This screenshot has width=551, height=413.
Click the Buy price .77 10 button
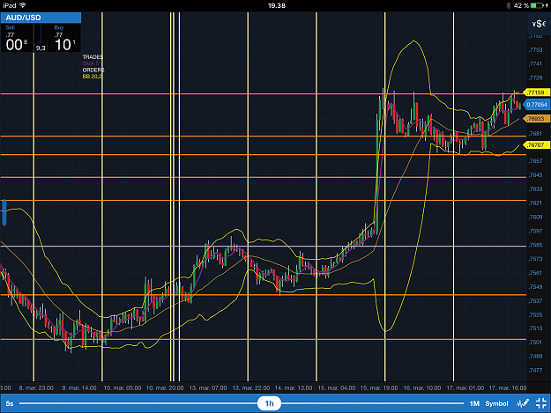tap(64, 38)
